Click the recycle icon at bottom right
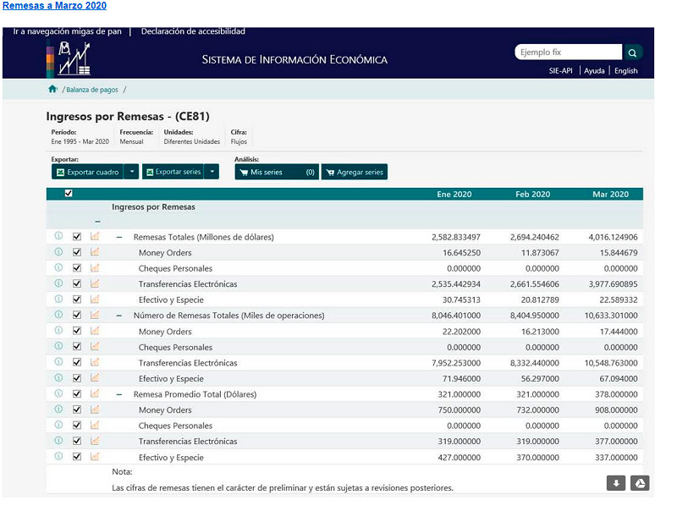Image resolution: width=677 pixels, height=511 pixels. (641, 483)
